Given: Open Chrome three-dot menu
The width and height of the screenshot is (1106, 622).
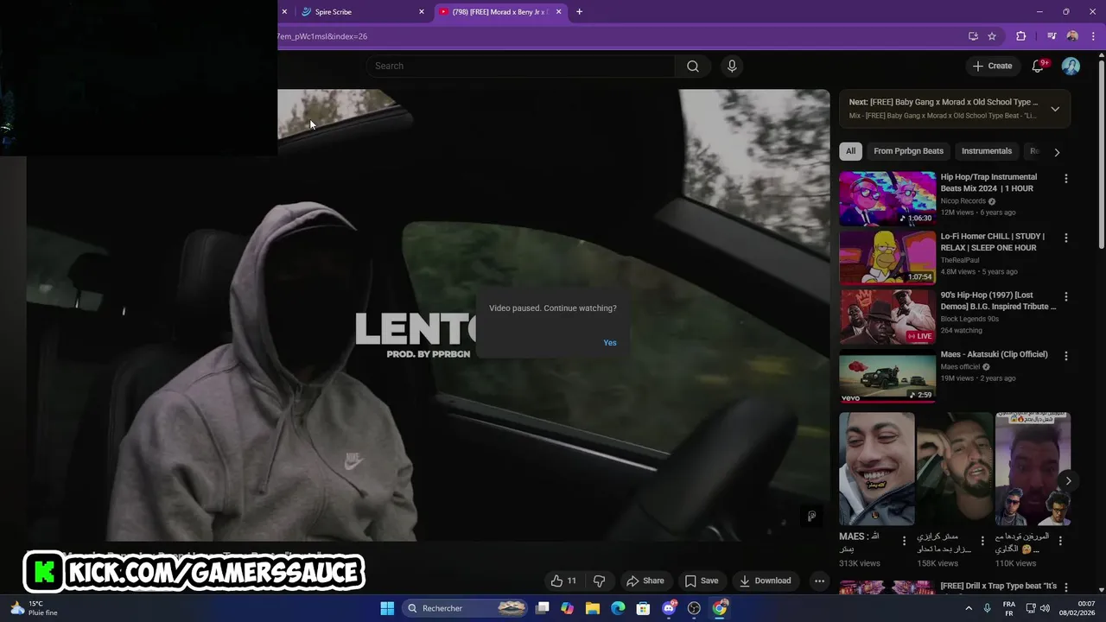Looking at the screenshot, I should (x=1093, y=36).
